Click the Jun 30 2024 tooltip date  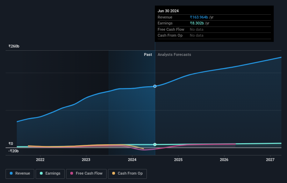(168, 11)
